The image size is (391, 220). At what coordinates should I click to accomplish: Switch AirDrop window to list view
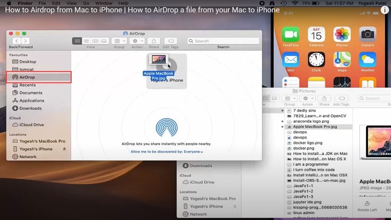(x=86, y=41)
